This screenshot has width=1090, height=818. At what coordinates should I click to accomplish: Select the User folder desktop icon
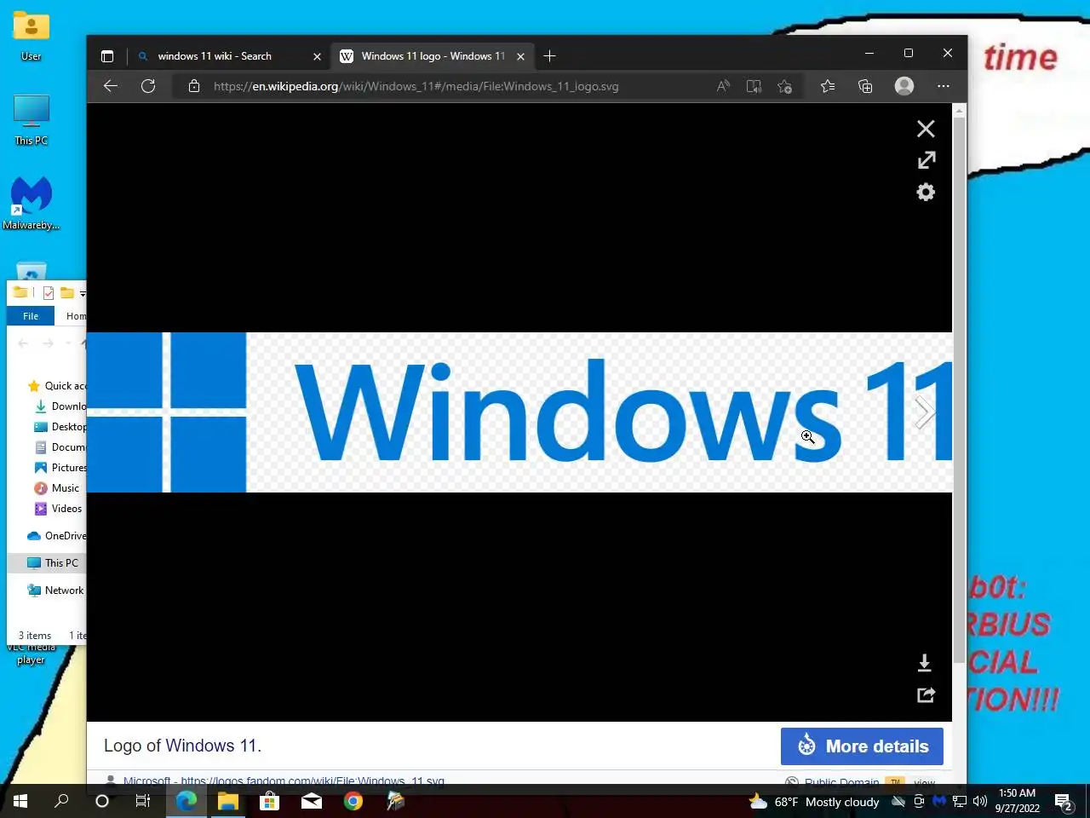tap(32, 36)
